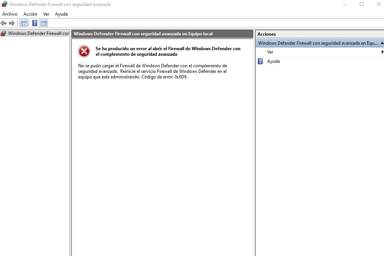
Task: Click the bold error heading text
Action: (x=168, y=51)
